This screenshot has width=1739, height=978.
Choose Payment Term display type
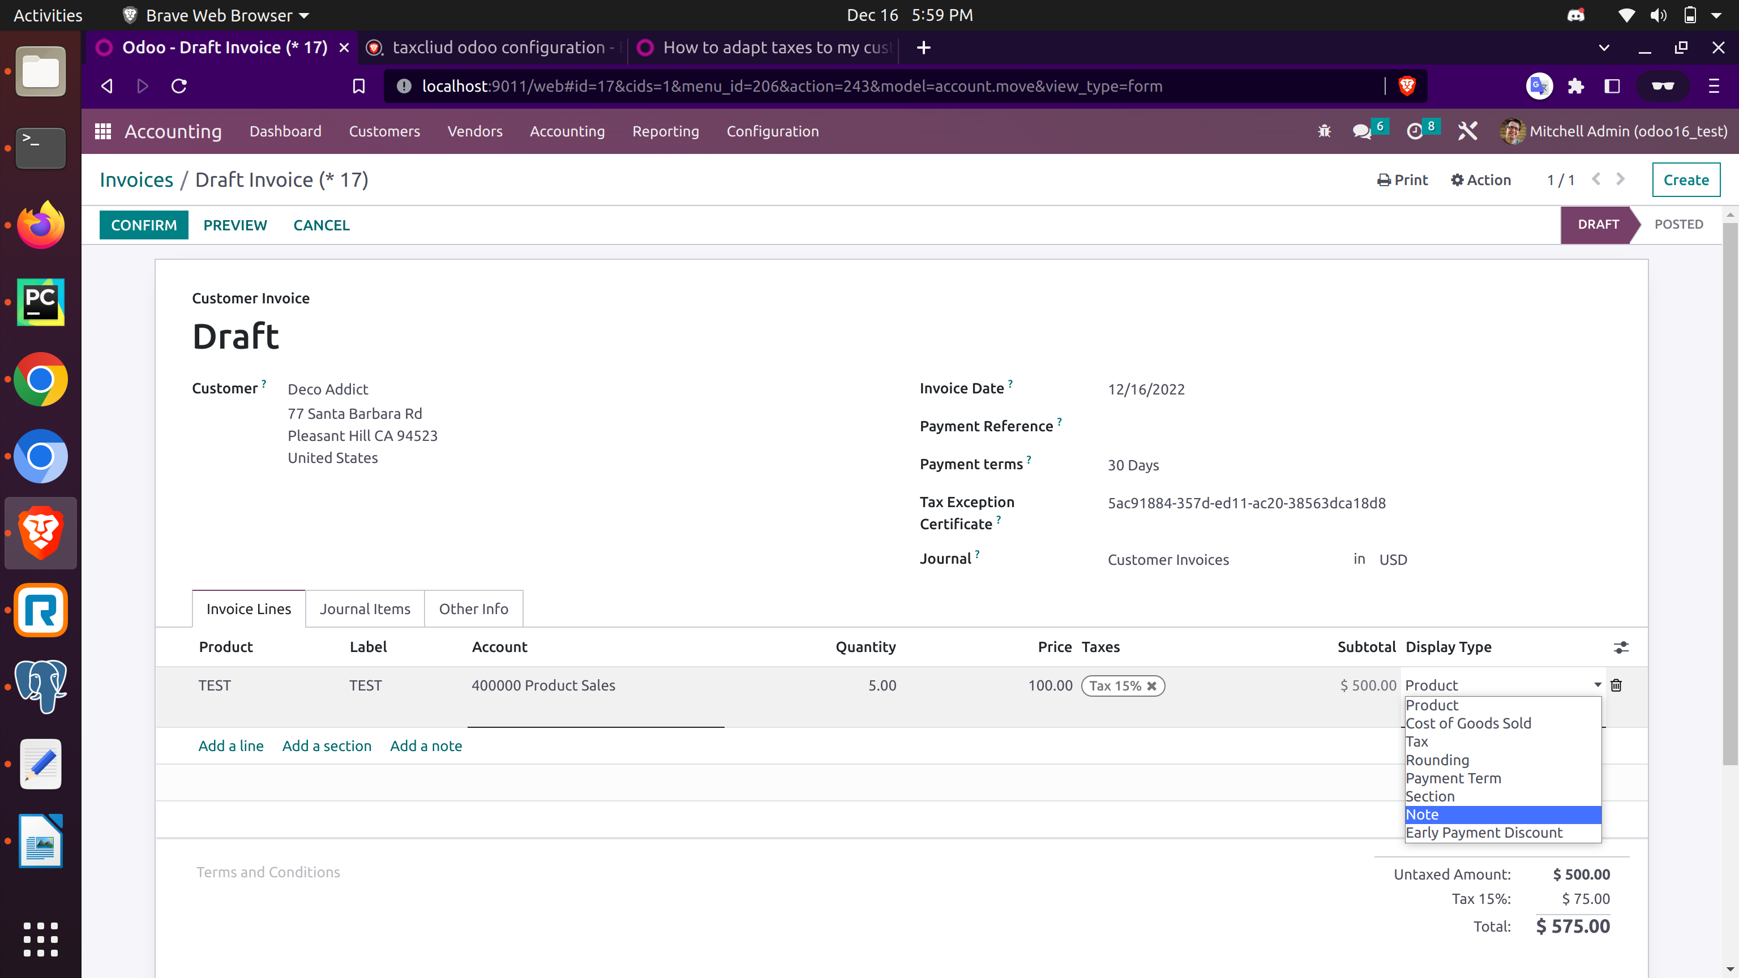click(1503, 778)
